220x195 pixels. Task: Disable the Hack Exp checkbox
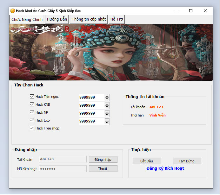click(32, 120)
